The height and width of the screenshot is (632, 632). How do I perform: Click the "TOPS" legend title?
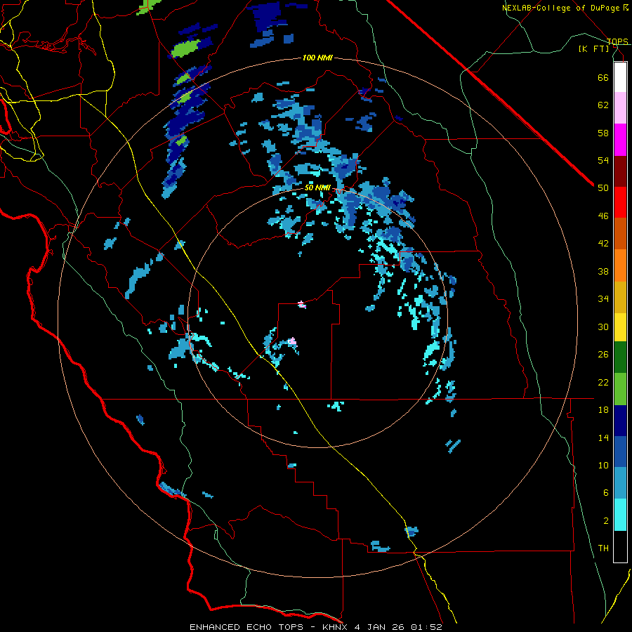click(617, 41)
